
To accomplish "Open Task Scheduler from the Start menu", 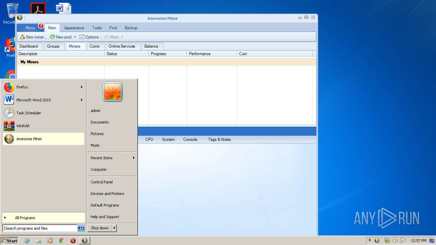I will point(44,113).
